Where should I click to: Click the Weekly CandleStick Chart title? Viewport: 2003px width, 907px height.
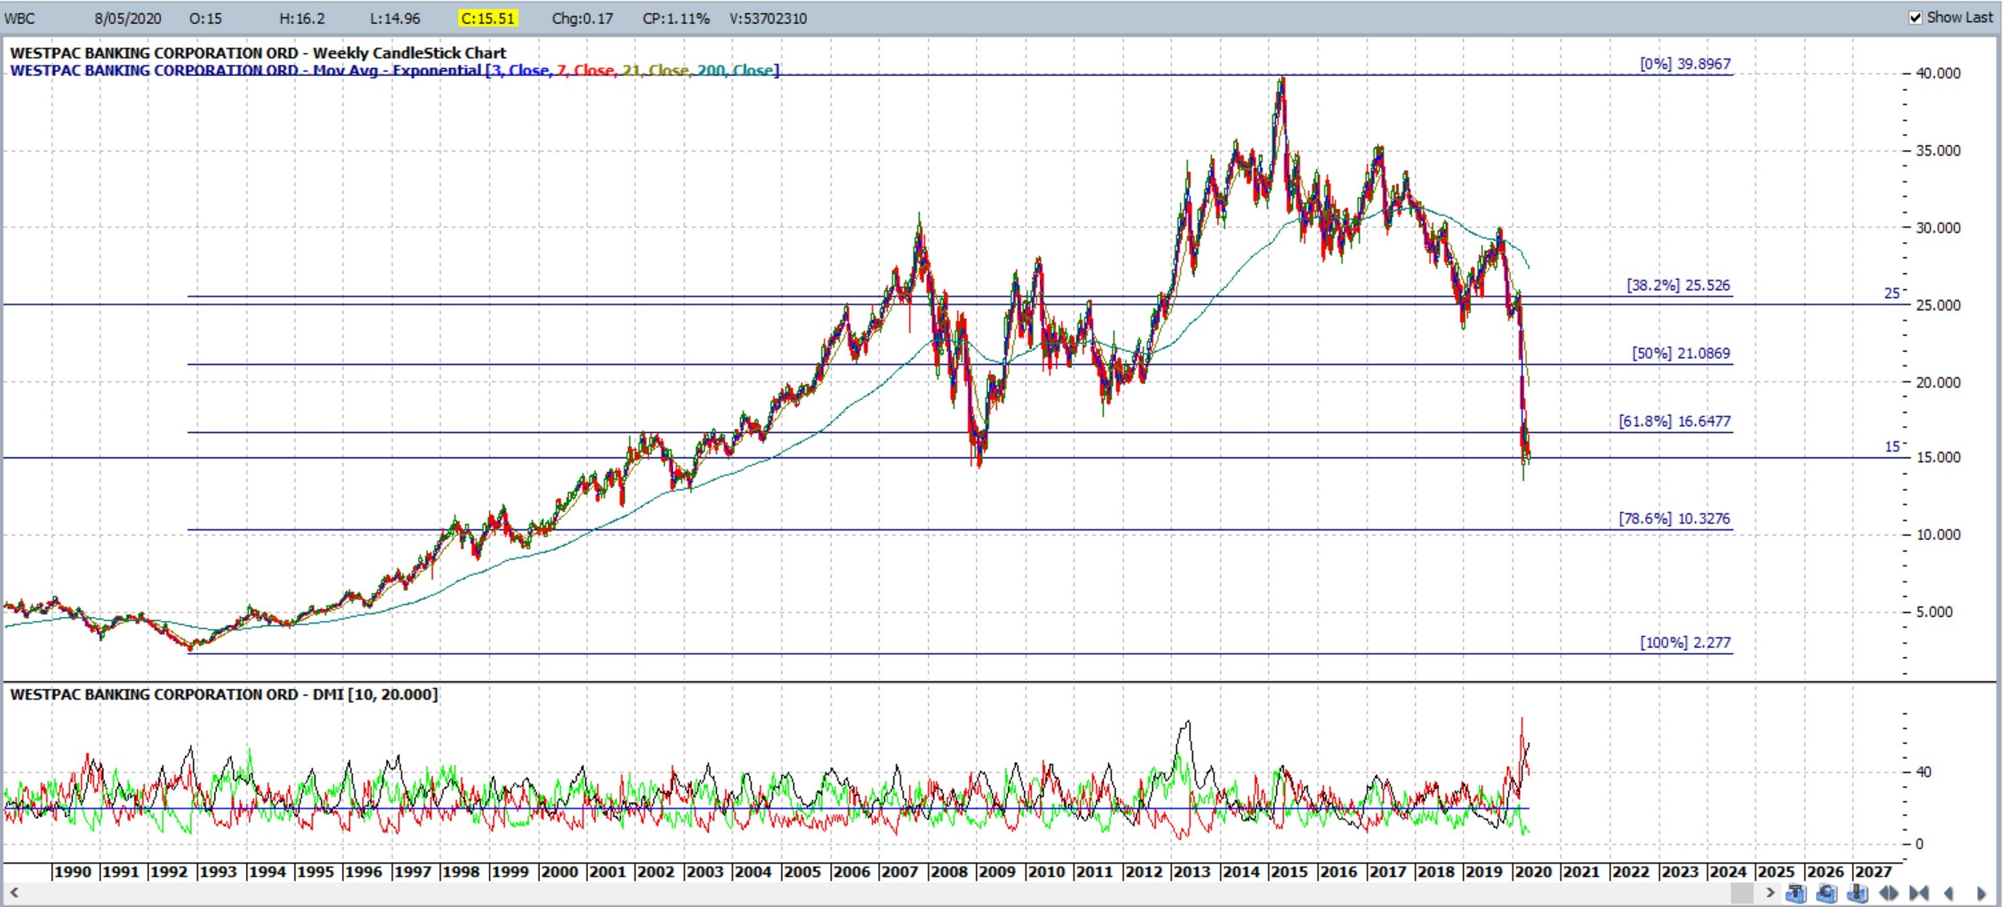[x=409, y=53]
